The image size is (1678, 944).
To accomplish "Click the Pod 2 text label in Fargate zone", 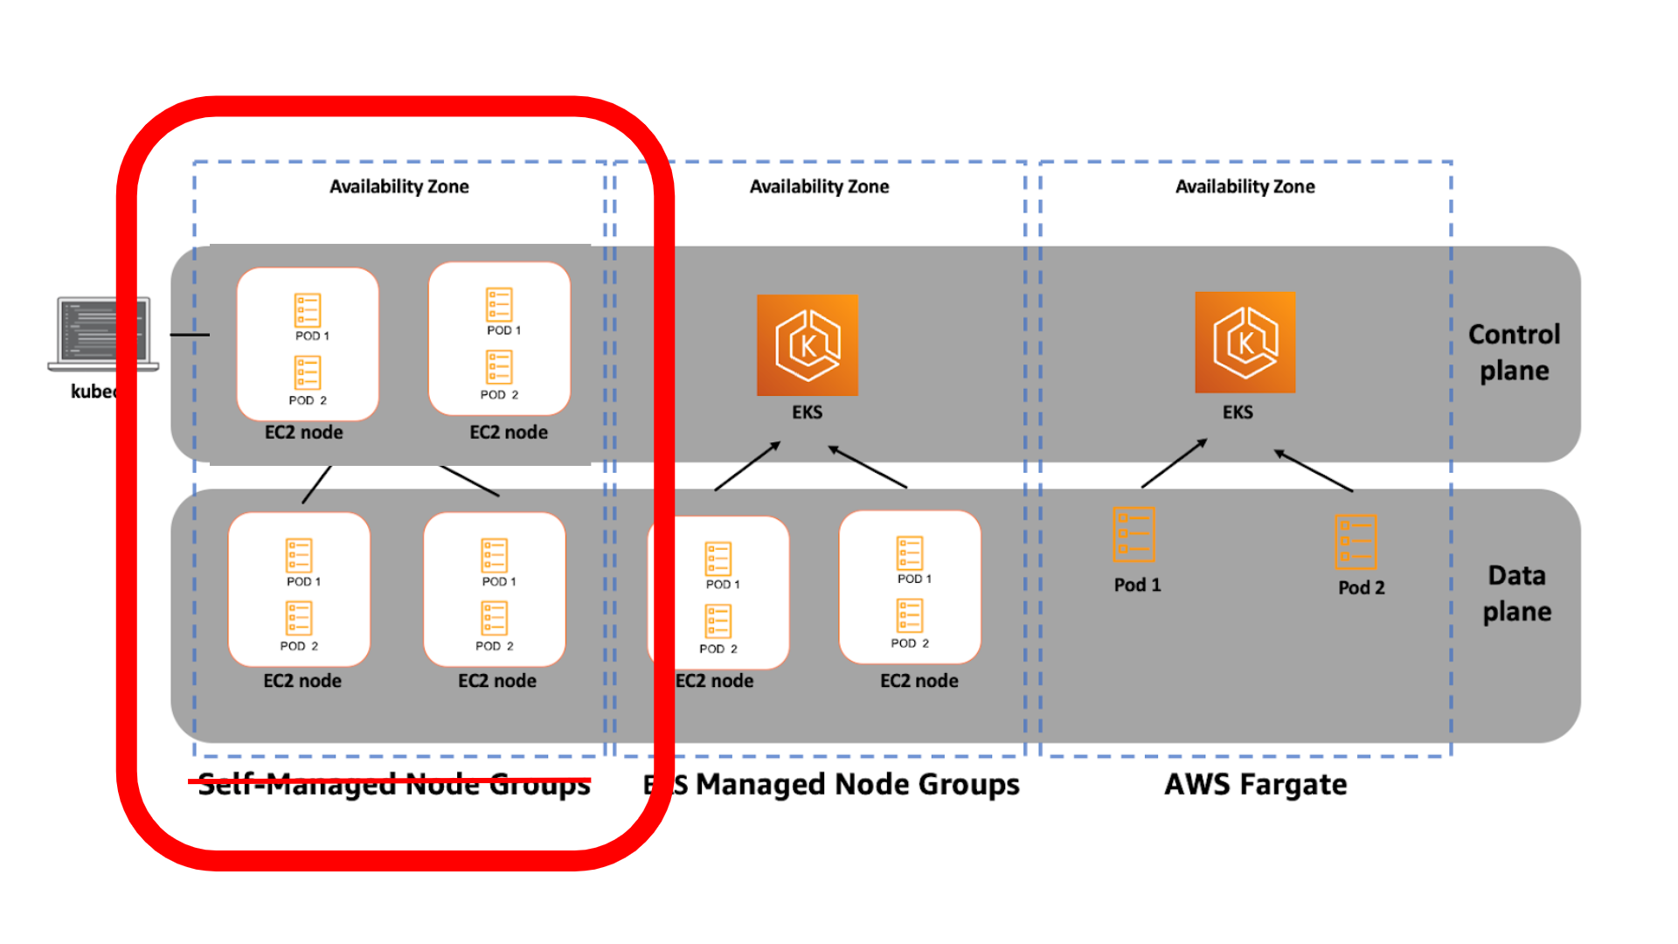I will point(1362,587).
